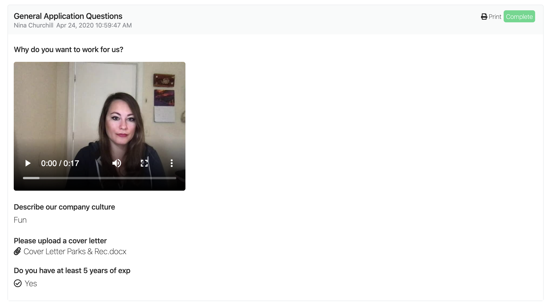Click the green Complete button
Viewport: 550px width, 304px height.
tap(519, 17)
